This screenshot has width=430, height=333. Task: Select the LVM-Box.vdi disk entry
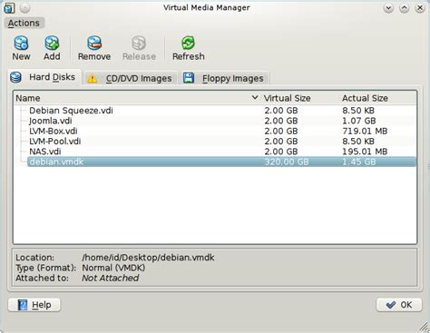(215, 131)
